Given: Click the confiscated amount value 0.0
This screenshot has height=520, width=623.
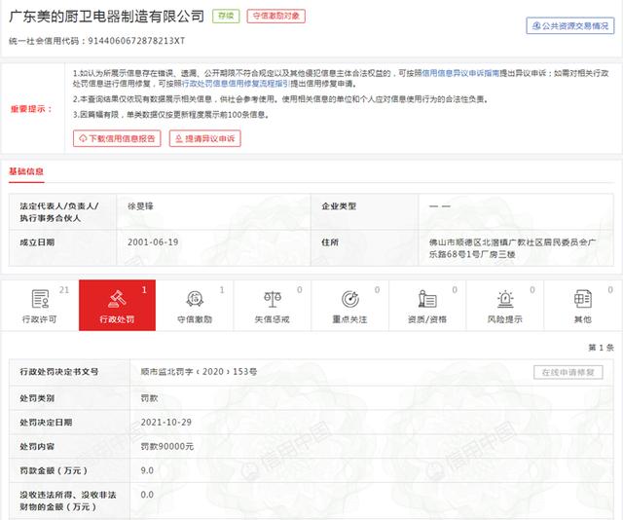Looking at the screenshot, I should [x=147, y=495].
